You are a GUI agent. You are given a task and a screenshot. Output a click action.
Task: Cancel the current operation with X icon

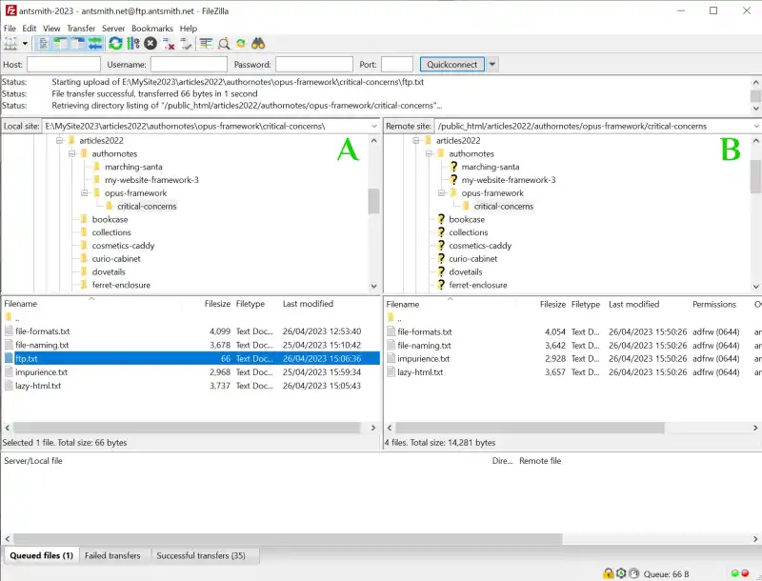150,44
